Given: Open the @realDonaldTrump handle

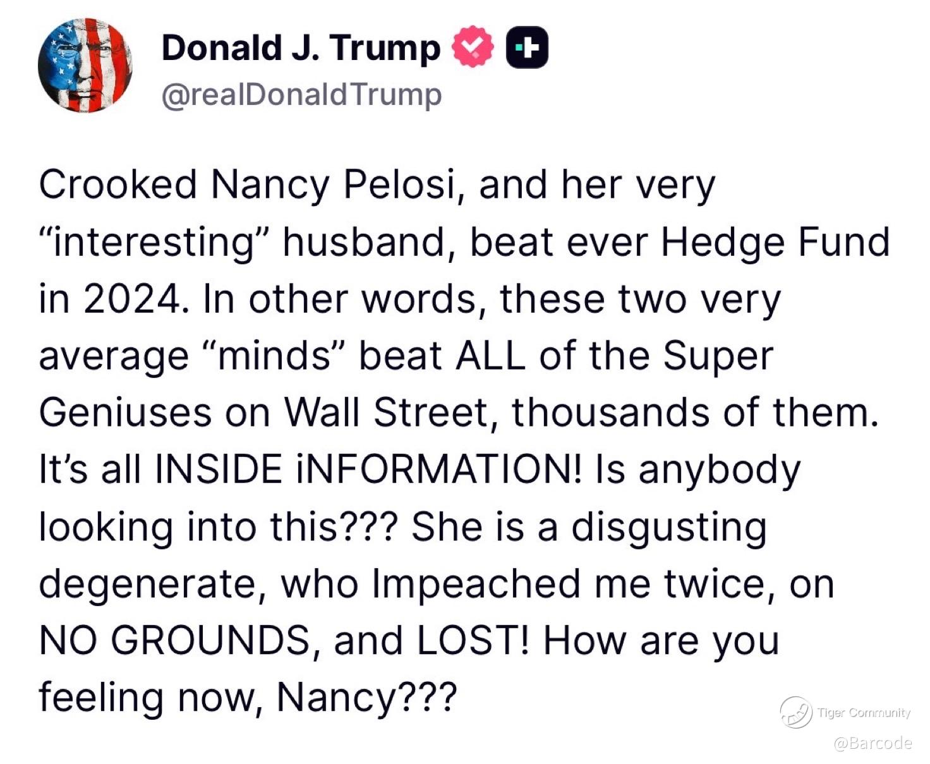Looking at the screenshot, I should pyautogui.click(x=301, y=95).
